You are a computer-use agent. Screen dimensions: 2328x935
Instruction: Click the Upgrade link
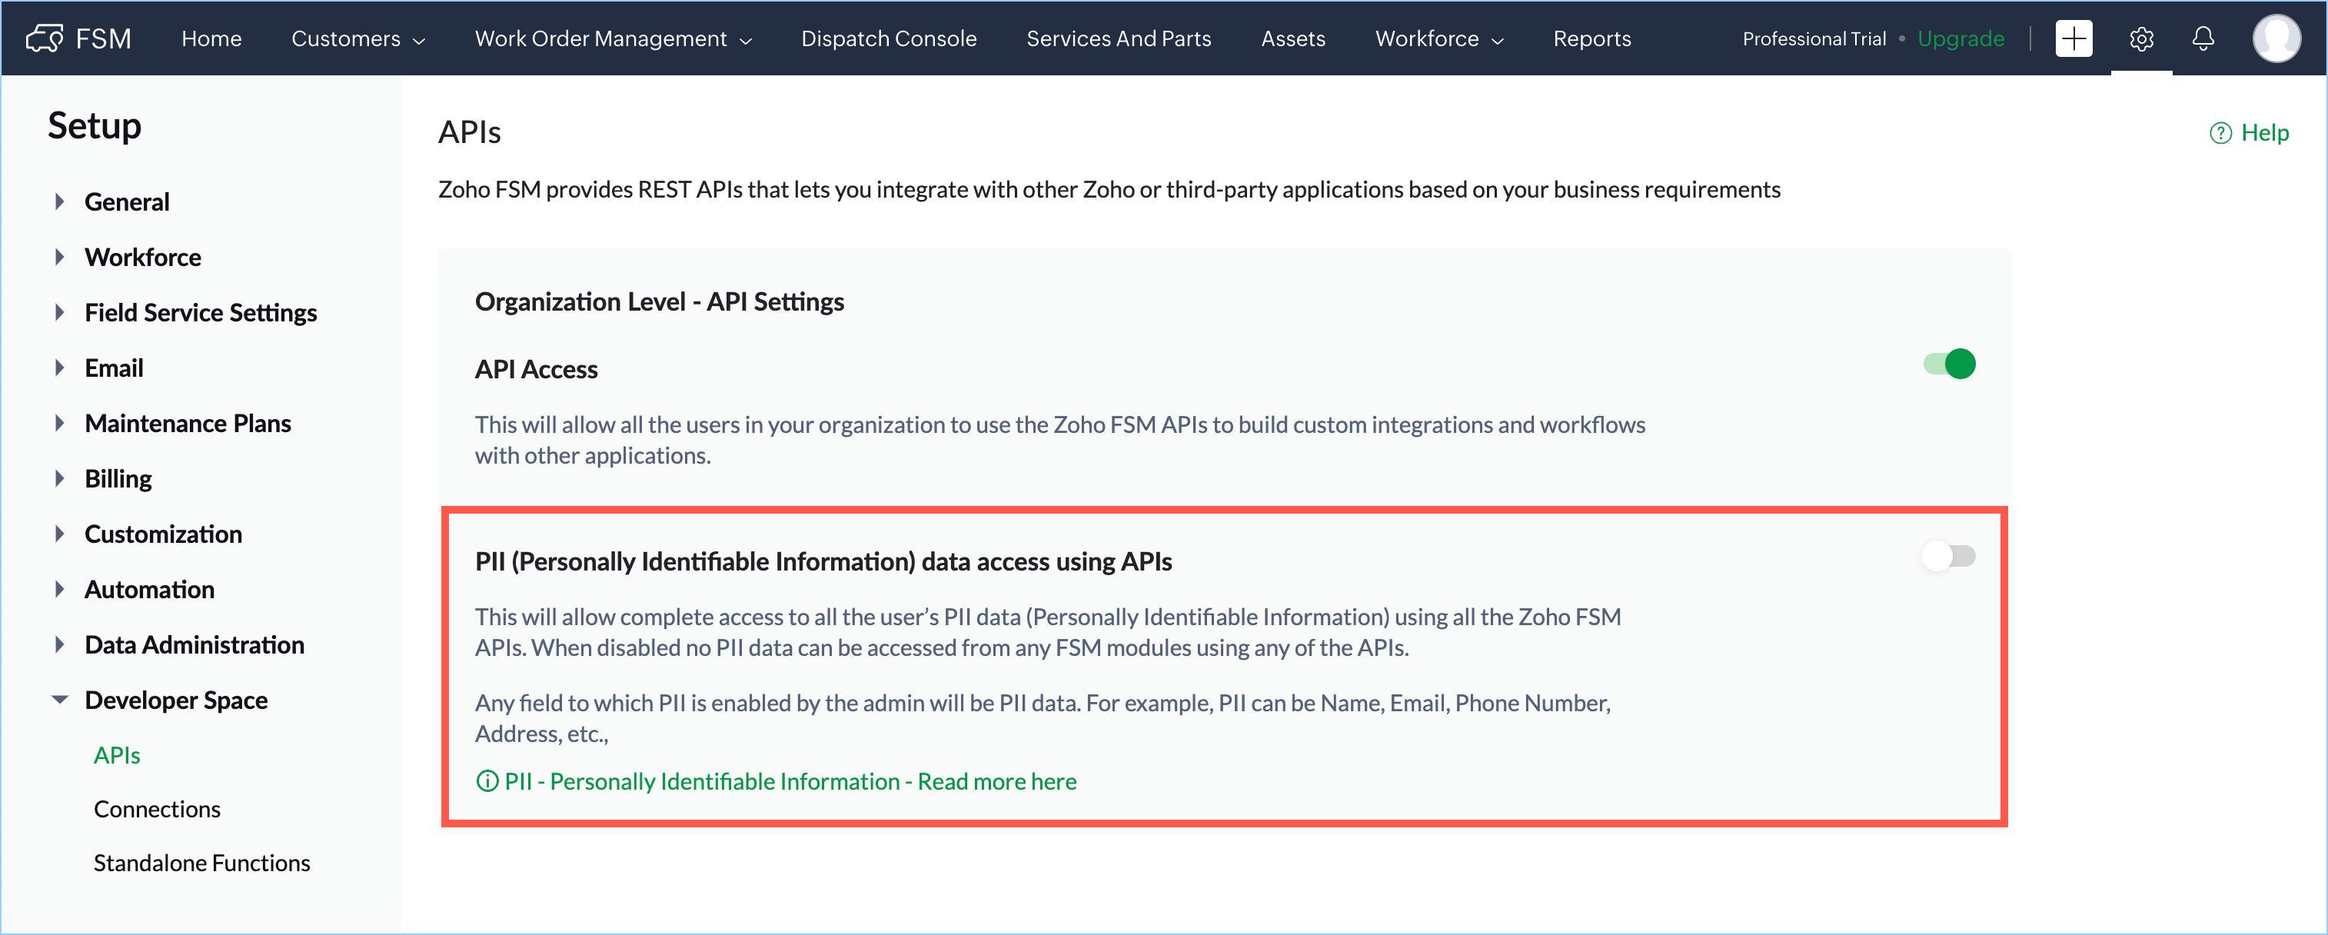tap(1961, 38)
